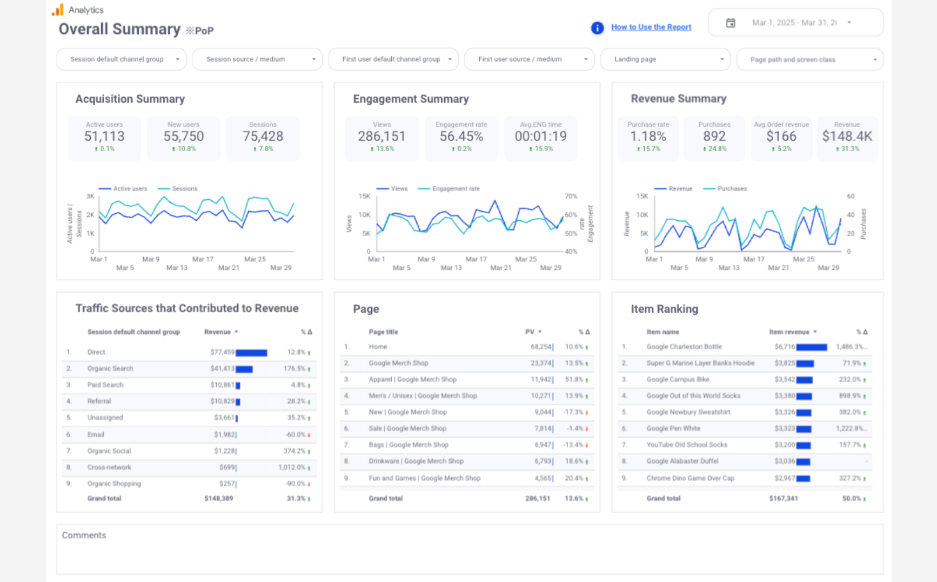
Task: Click the Revenue column sort arrow
Action: click(x=236, y=332)
